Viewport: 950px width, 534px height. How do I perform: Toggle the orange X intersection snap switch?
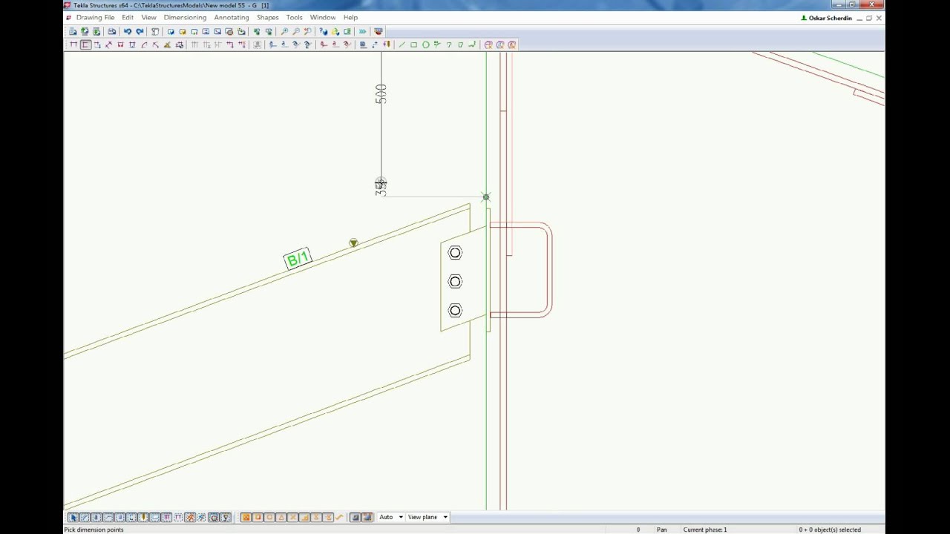click(292, 517)
